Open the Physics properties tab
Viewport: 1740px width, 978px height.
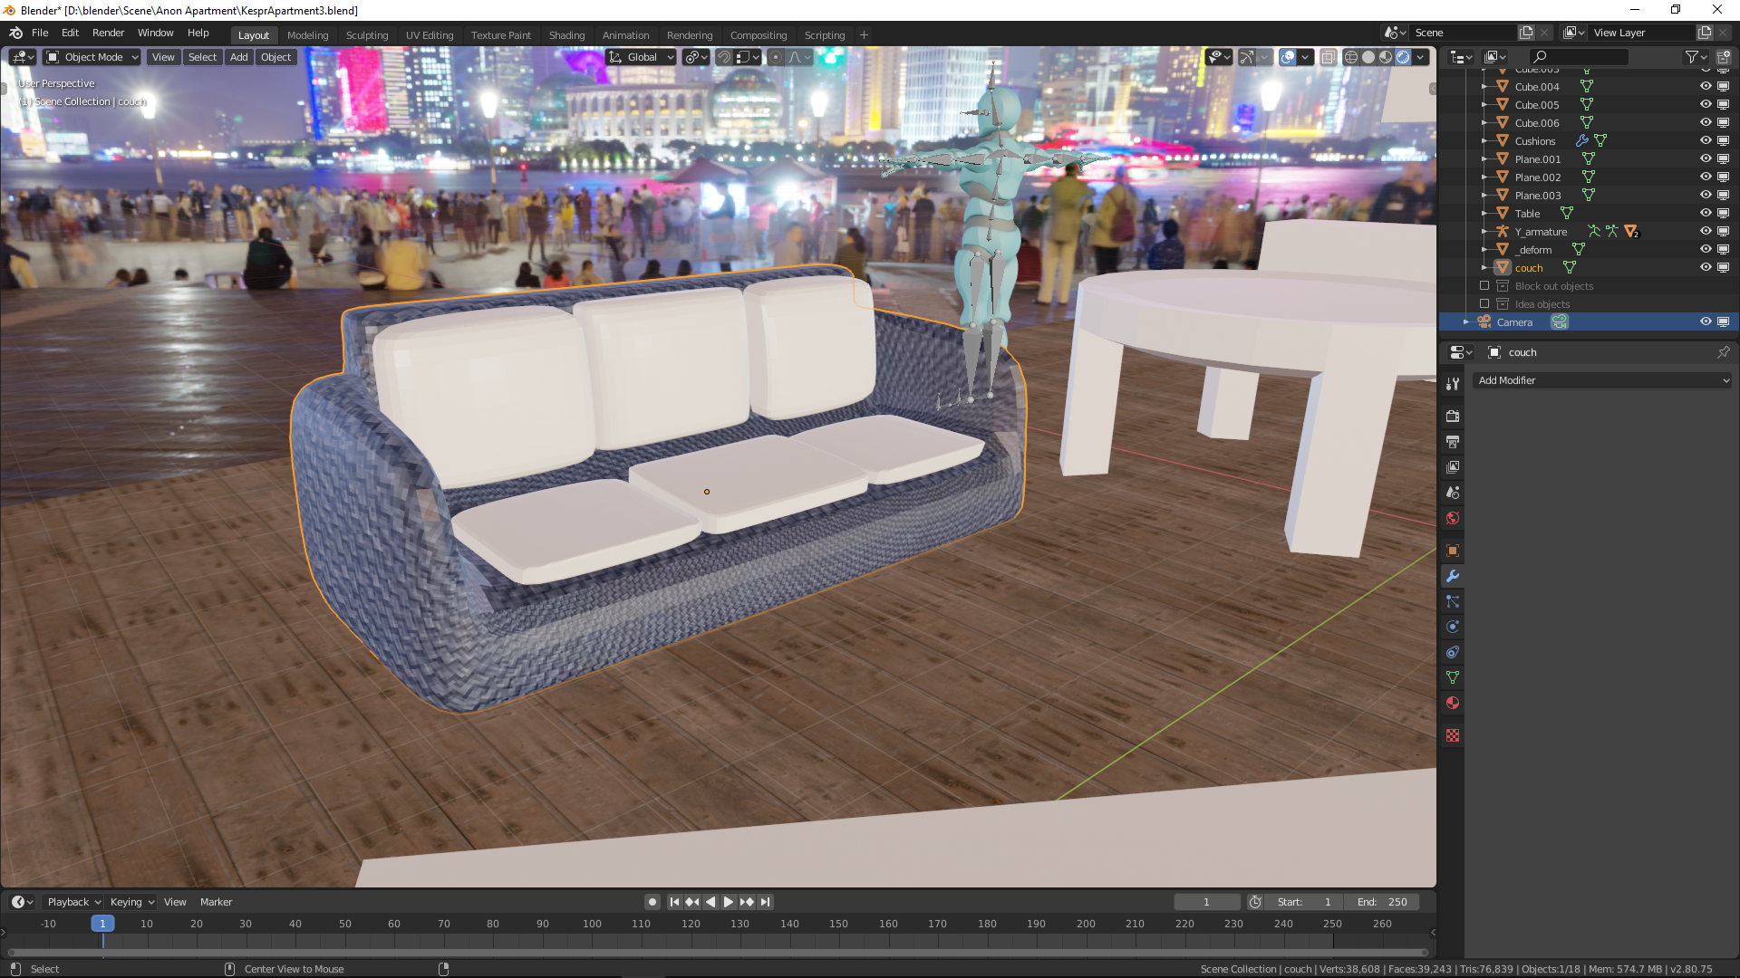tap(1453, 627)
